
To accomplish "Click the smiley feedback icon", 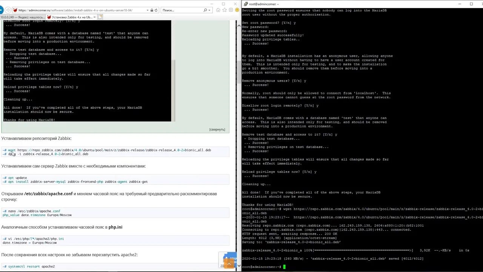I will (237, 10).
